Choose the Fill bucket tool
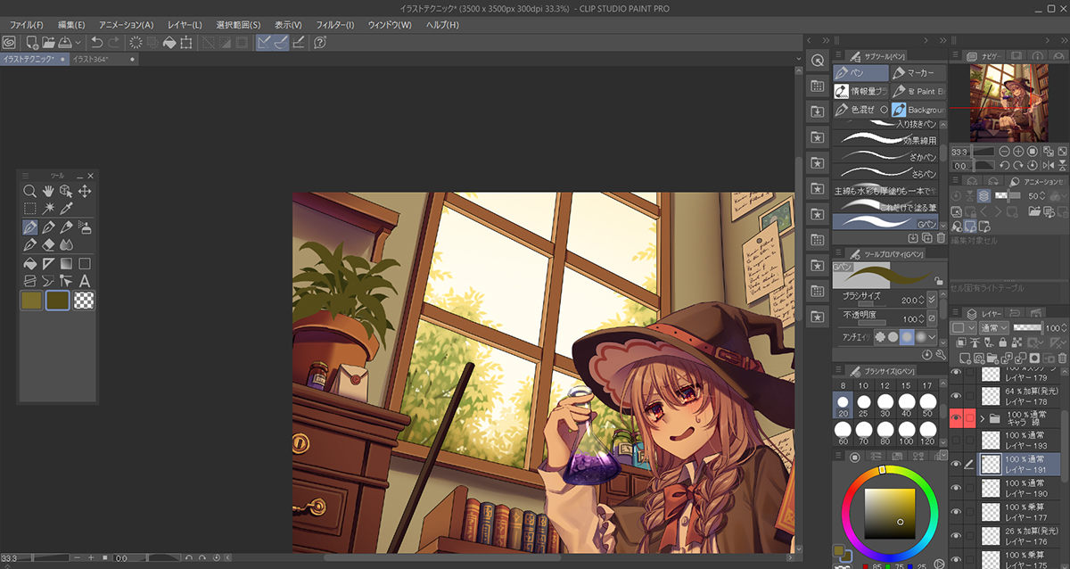 coord(29,263)
